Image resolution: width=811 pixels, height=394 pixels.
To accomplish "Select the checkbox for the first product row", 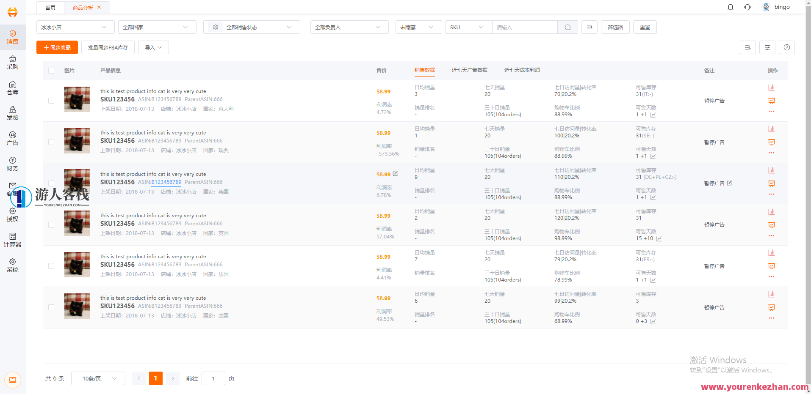I will [51, 101].
